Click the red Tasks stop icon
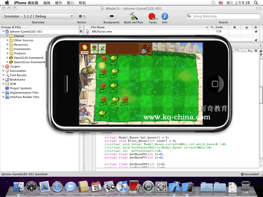 (153, 16)
